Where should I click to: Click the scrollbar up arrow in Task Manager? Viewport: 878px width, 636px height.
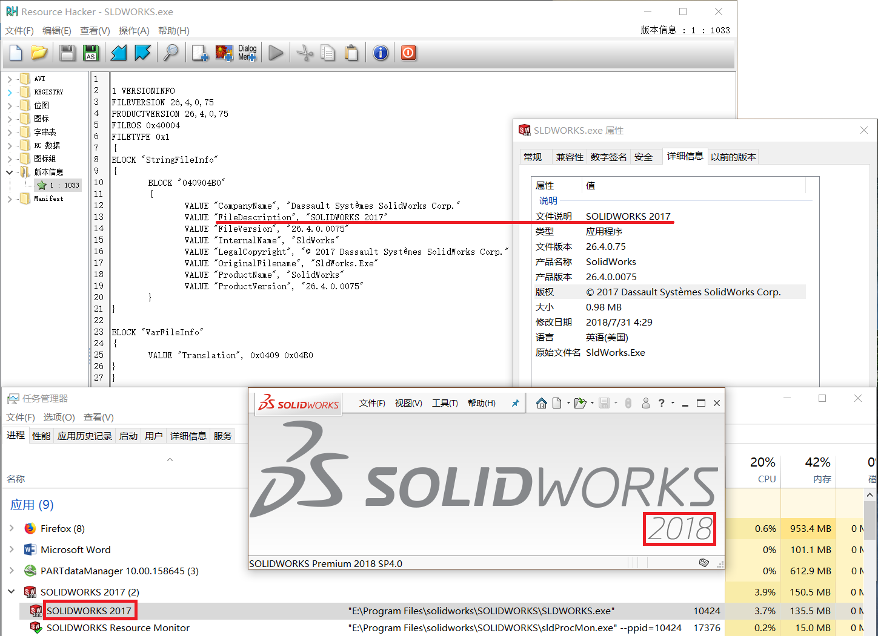[x=870, y=494]
